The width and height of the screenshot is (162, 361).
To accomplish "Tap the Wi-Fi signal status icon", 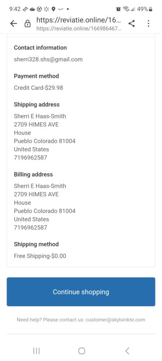I will pos(126,9).
